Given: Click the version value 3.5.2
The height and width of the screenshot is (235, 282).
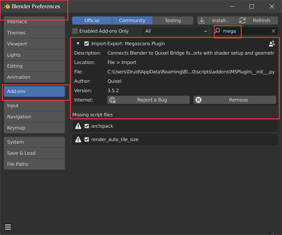Looking at the screenshot, I should point(113,90).
